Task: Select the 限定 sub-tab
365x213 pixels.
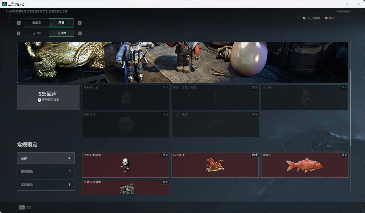Action: 61,33
